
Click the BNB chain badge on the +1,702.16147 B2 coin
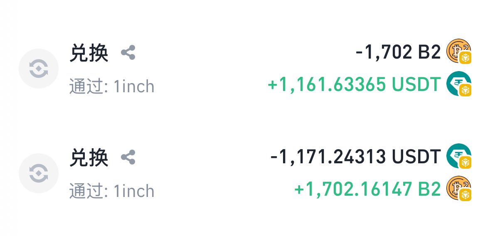click(465, 195)
